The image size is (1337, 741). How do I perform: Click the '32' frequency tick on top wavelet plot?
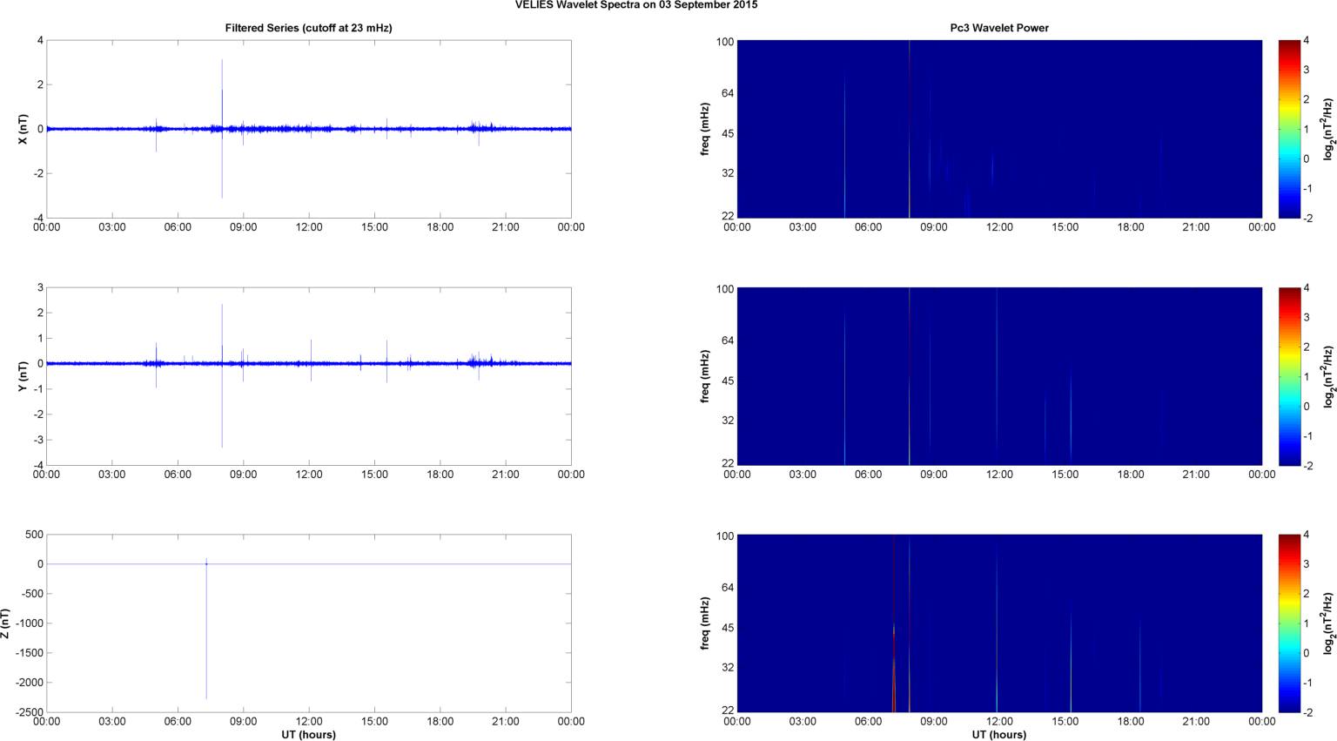(x=729, y=173)
